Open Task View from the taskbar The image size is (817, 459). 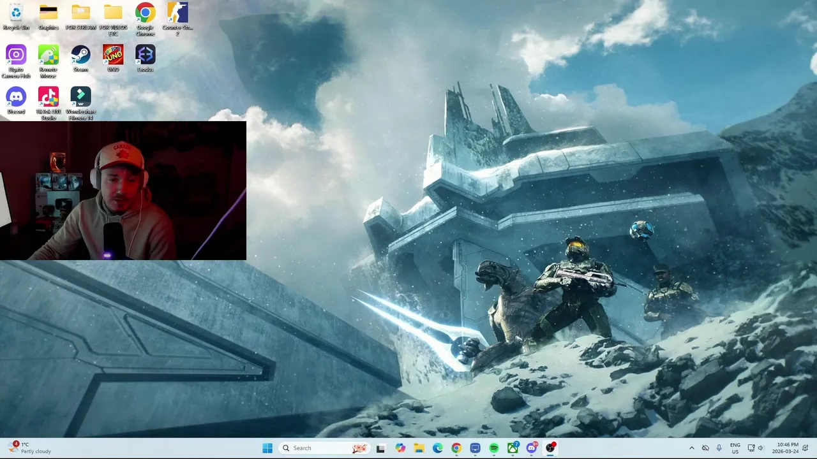[x=381, y=448]
